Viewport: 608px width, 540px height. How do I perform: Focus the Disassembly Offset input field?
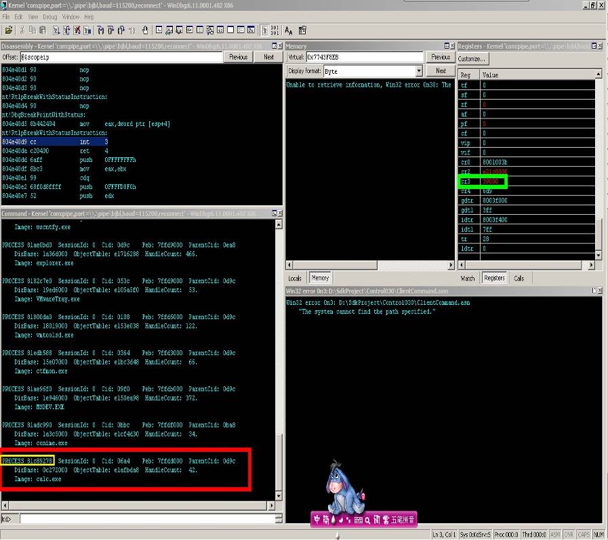click(x=121, y=57)
